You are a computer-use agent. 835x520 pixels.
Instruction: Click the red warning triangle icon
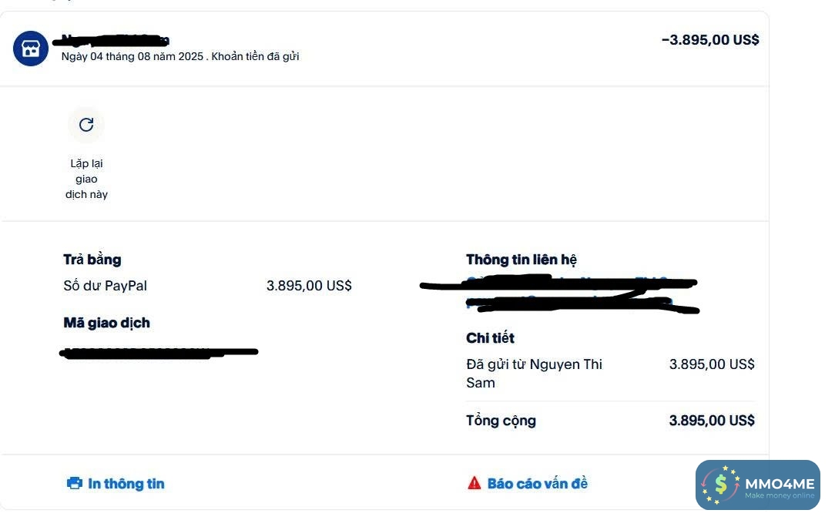[x=475, y=484]
